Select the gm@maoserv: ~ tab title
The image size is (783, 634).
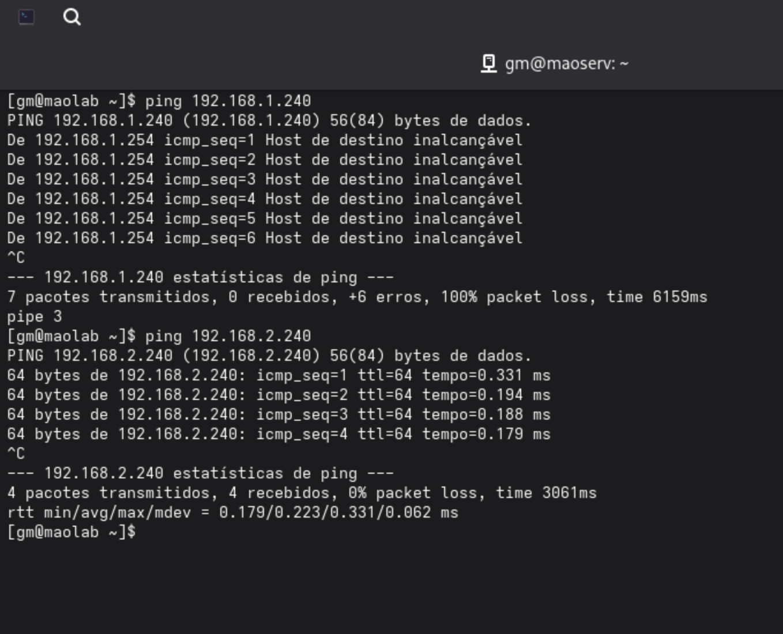click(566, 63)
